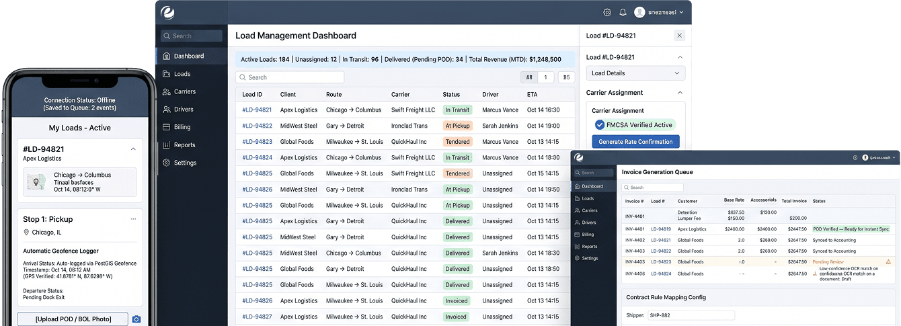Screen dimensions: 901x326
Task: Collapse the Carrier Assignment section
Action: [x=679, y=93]
